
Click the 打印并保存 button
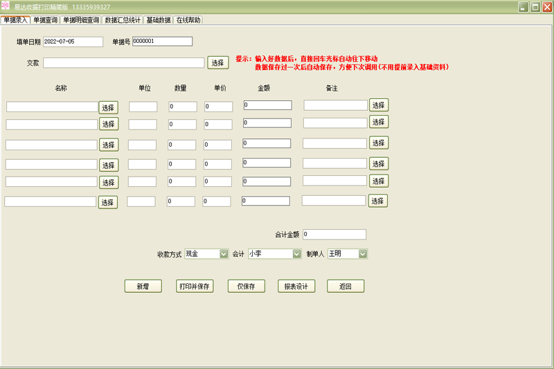point(195,287)
